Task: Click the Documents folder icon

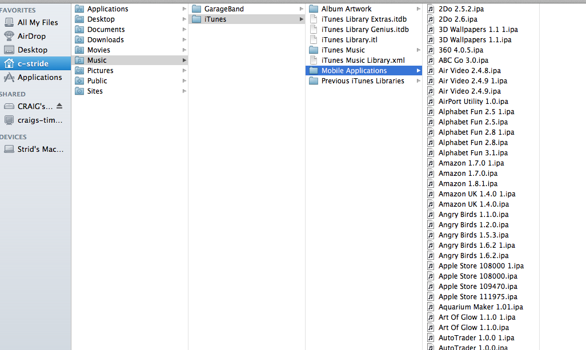Action: [x=79, y=29]
